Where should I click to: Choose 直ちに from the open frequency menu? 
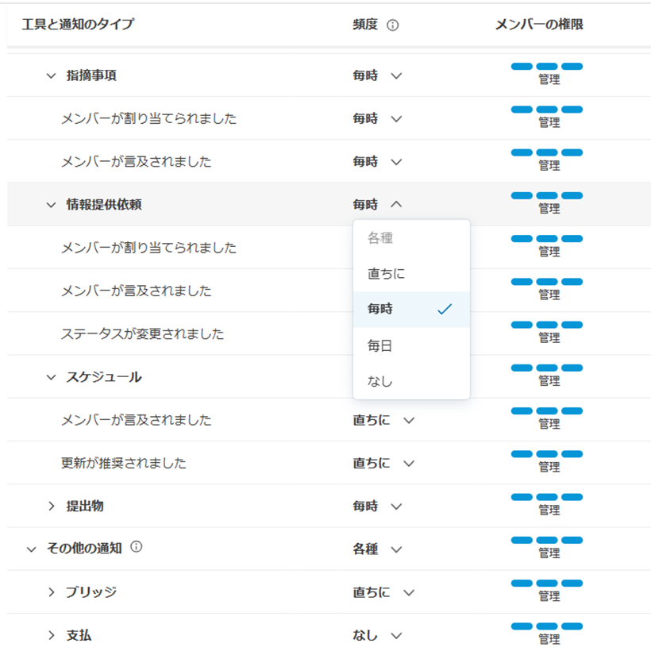pyautogui.click(x=387, y=273)
